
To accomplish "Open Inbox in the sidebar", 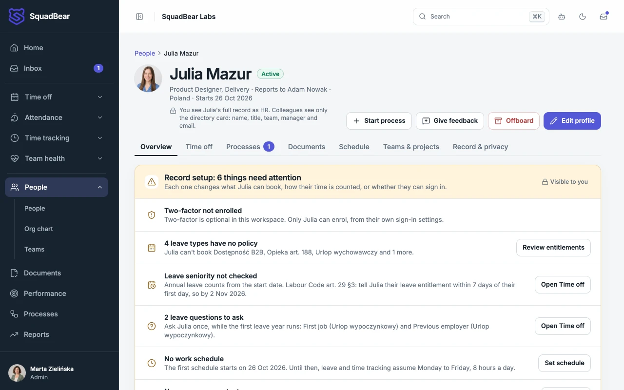I will click(57, 68).
